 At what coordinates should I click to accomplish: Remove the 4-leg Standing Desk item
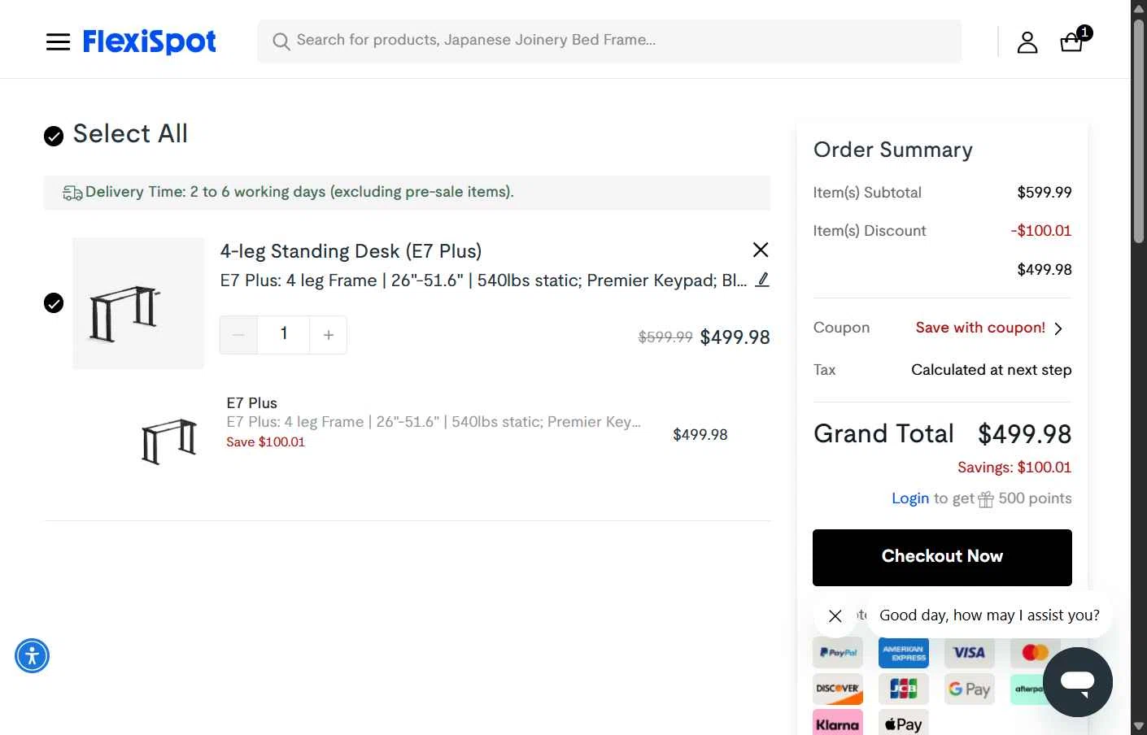(x=761, y=250)
